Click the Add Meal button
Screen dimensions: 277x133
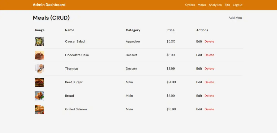(235, 18)
